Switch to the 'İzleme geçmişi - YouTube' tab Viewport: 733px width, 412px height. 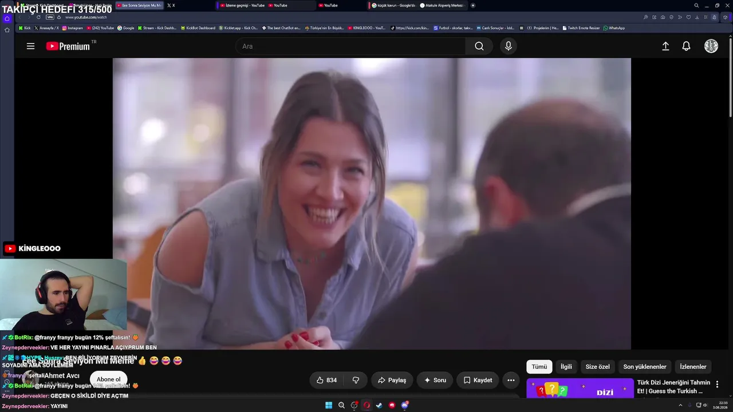click(242, 5)
